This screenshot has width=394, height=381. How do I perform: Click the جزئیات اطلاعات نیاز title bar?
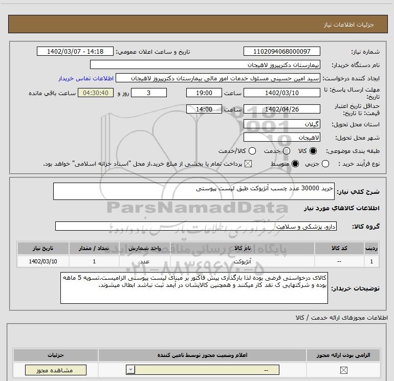click(198, 24)
